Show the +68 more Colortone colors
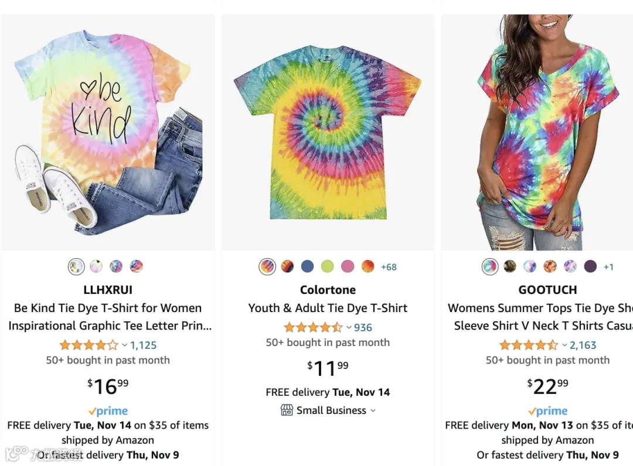 (389, 267)
